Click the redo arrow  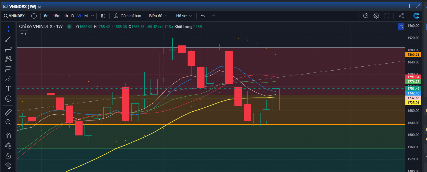213,16
